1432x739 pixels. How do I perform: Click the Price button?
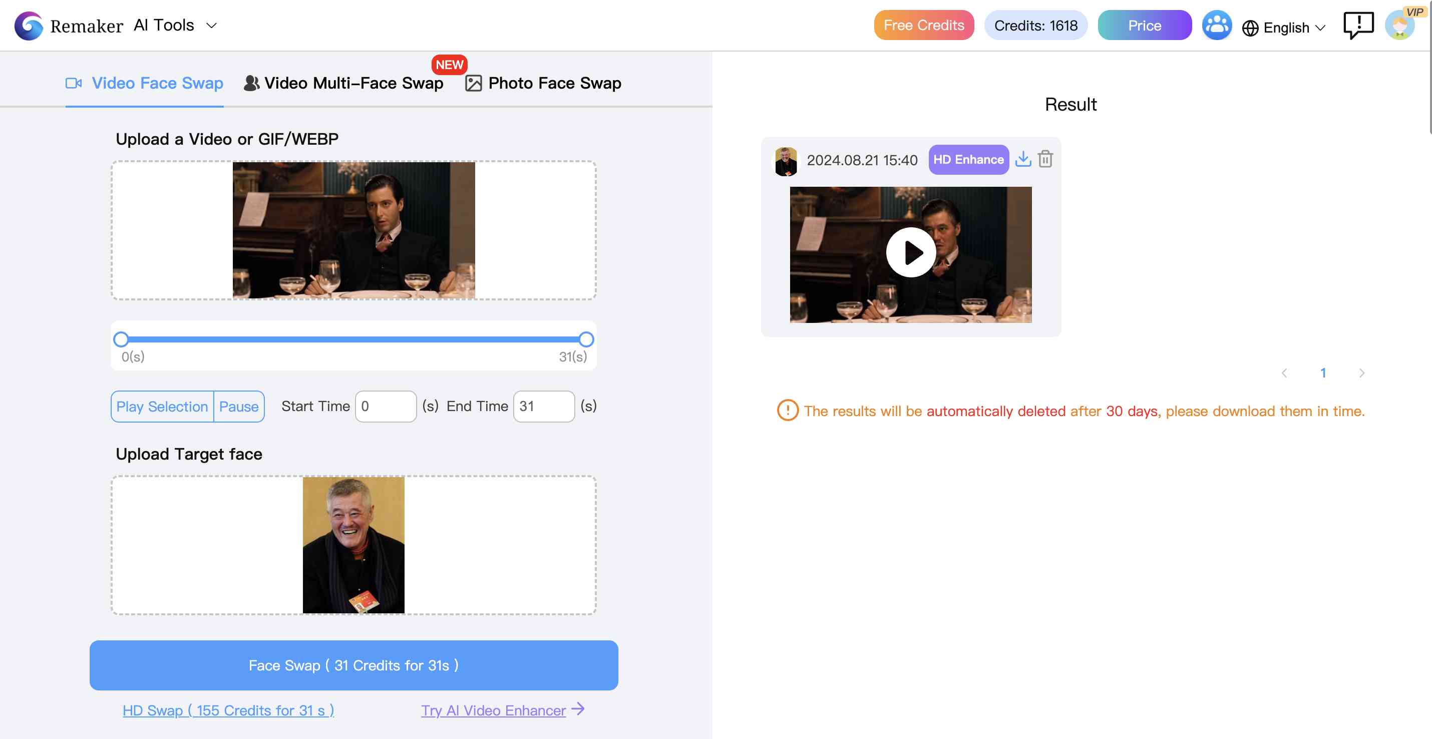coord(1145,26)
